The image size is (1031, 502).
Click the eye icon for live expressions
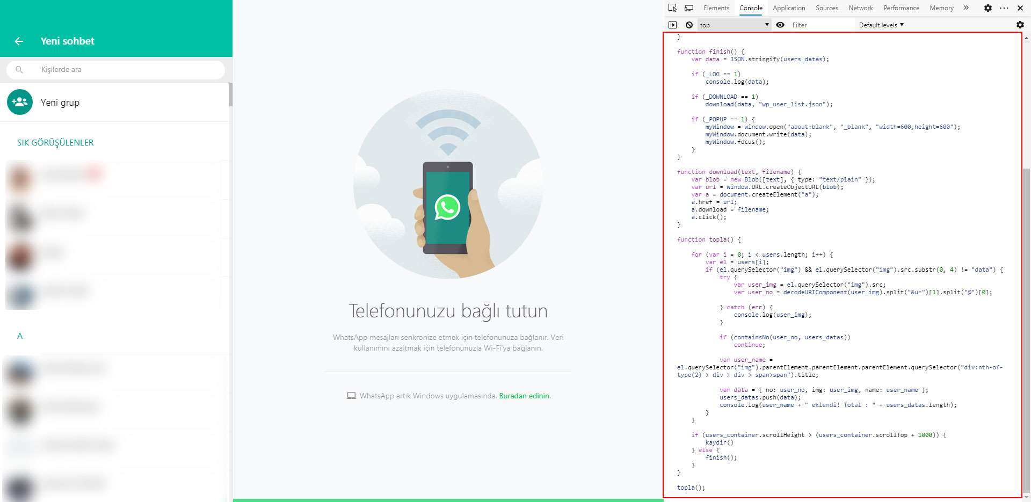[780, 25]
